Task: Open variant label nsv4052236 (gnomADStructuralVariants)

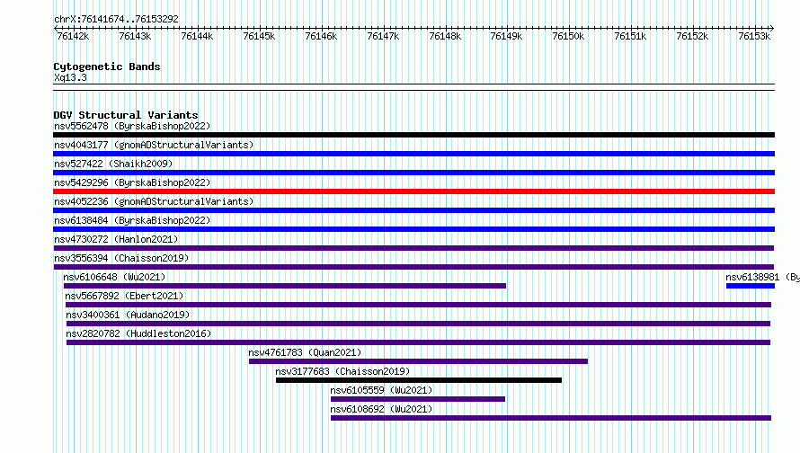Action: [x=154, y=201]
